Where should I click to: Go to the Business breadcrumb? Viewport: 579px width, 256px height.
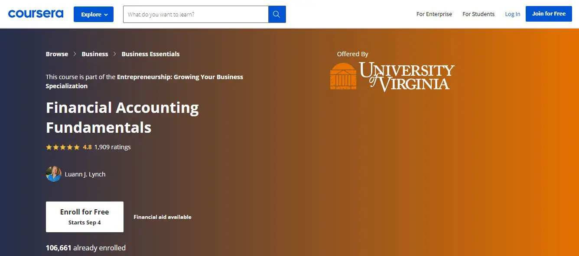94,54
